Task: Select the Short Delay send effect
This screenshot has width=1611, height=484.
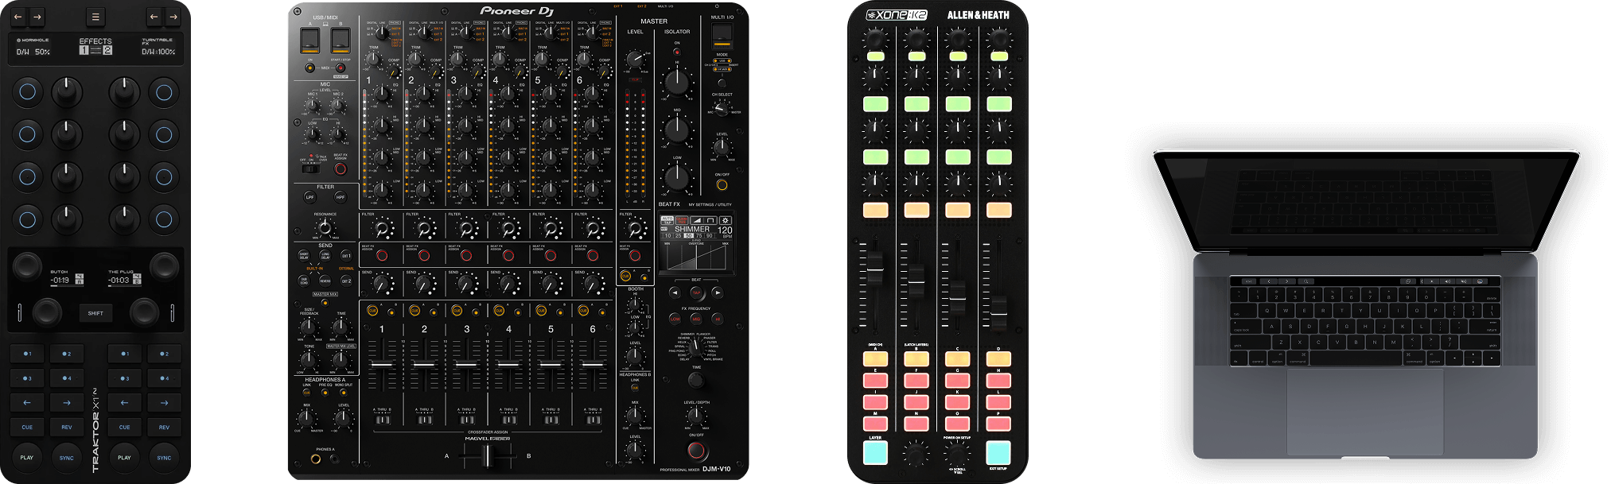Action: [x=304, y=256]
